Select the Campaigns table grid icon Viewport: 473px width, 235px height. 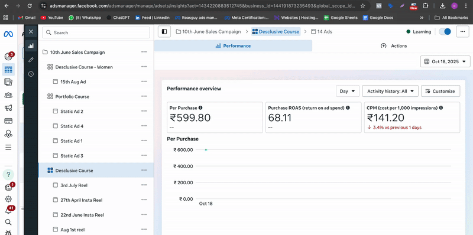pos(8,70)
